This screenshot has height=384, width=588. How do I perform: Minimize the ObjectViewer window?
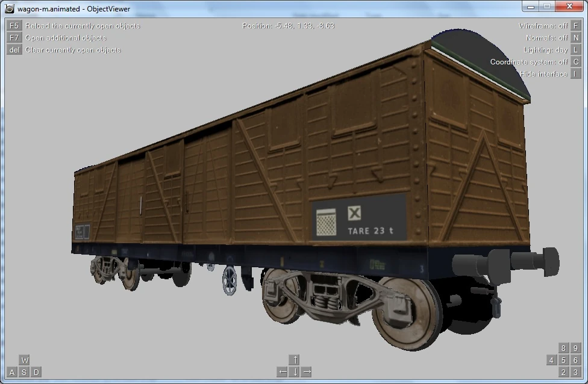[x=530, y=7]
